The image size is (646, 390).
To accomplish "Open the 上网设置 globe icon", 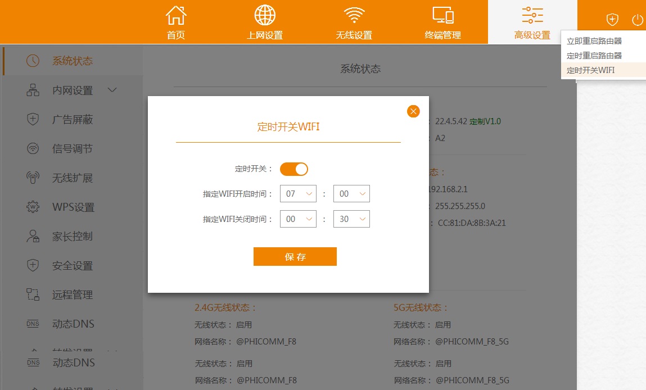I will coord(265,15).
